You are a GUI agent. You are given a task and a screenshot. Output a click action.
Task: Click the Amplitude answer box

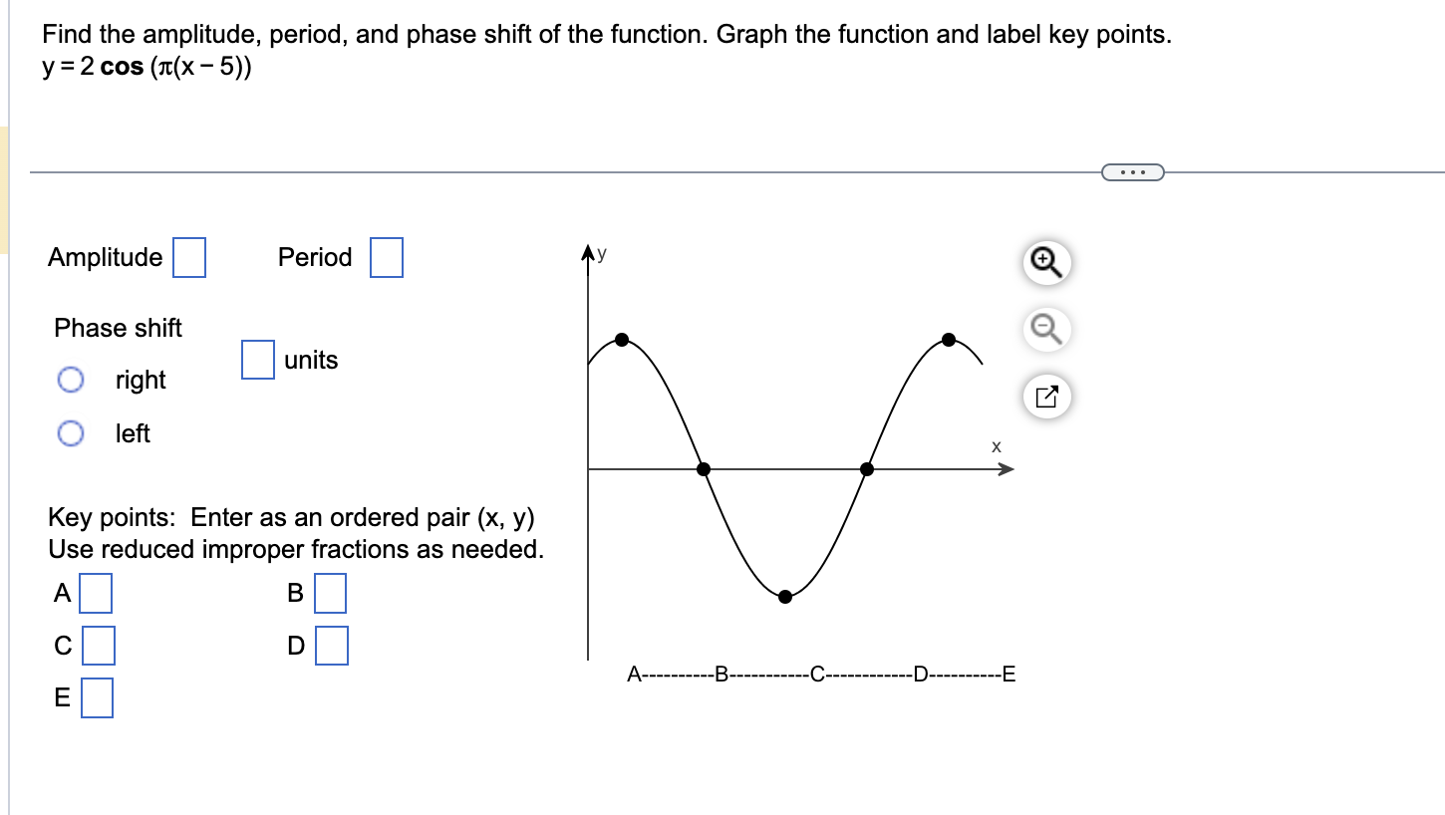pyautogui.click(x=189, y=257)
